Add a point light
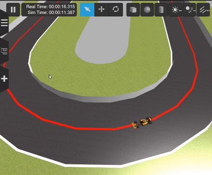The height and width of the screenshot is (175, 212). 175,10
